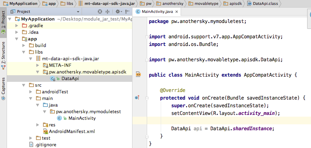Collapse the libs folder
The height and width of the screenshot is (148, 311).
tap(24, 52)
